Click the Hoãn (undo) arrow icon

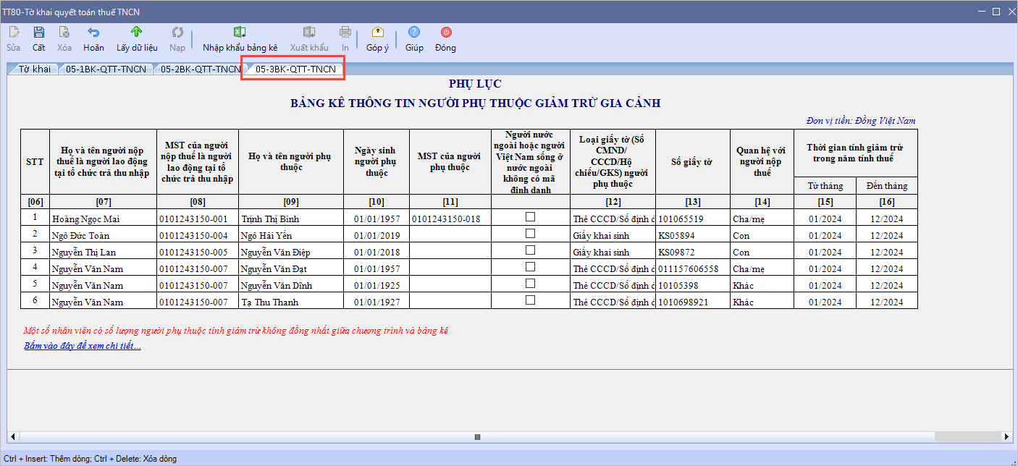(x=93, y=33)
